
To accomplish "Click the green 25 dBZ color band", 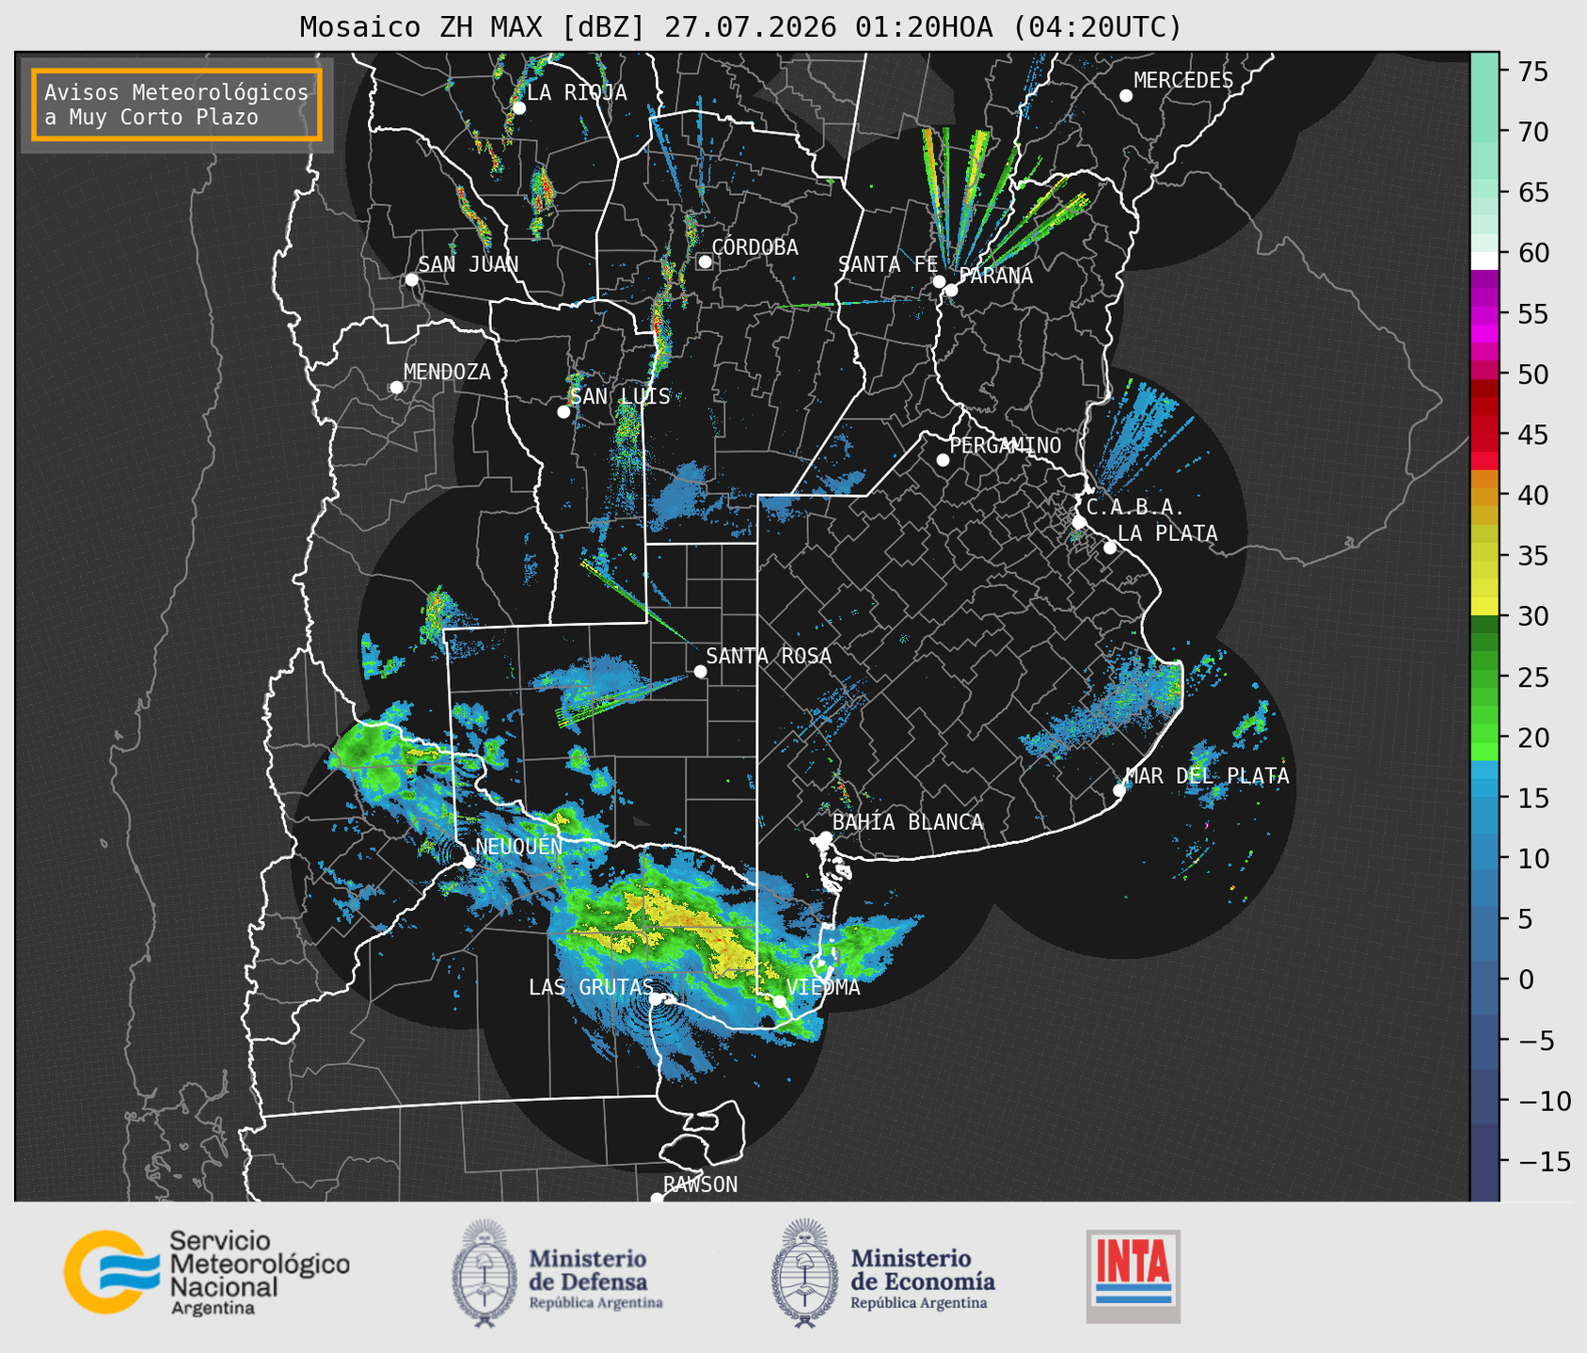I will tap(1484, 676).
